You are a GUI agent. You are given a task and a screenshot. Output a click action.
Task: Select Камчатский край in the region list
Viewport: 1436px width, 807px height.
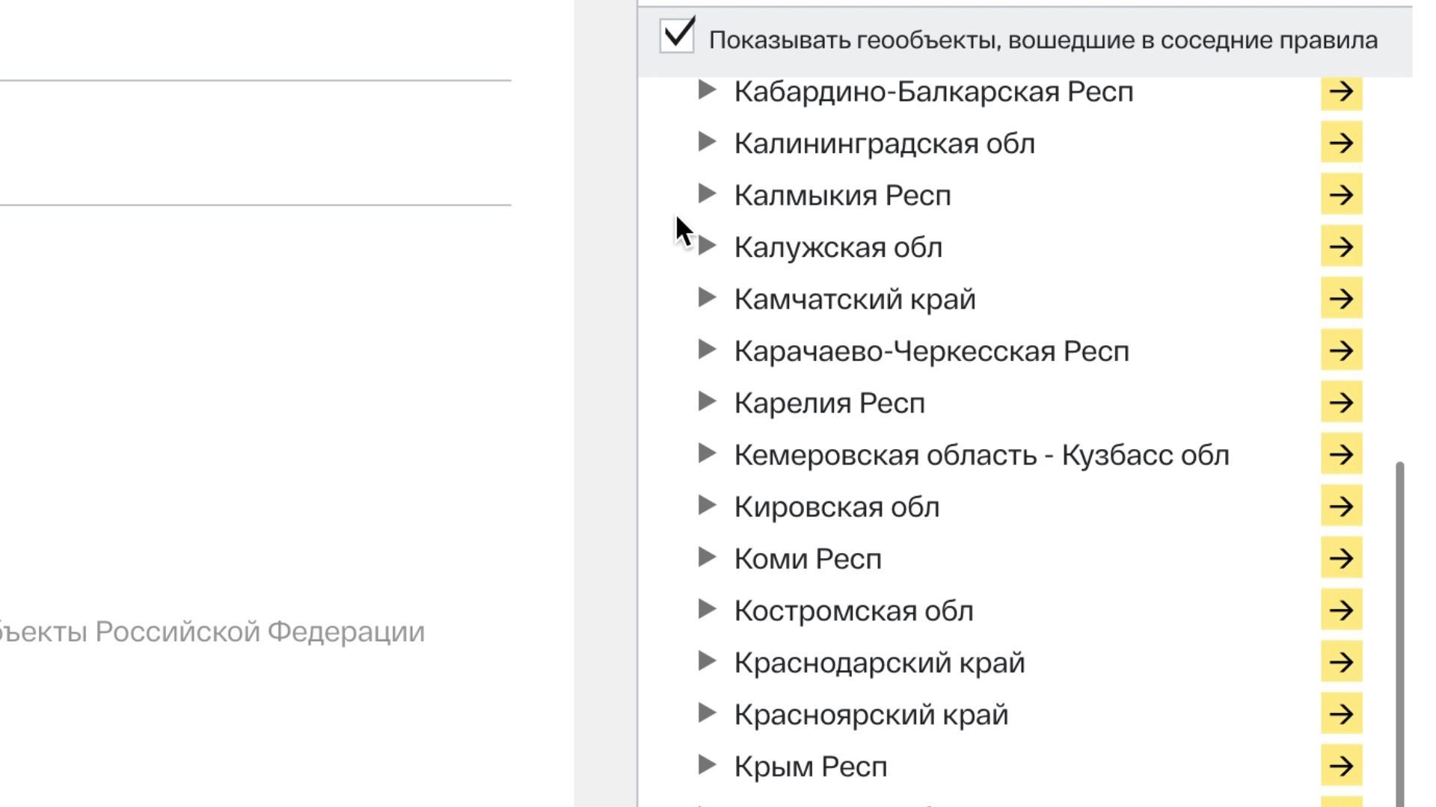854,300
